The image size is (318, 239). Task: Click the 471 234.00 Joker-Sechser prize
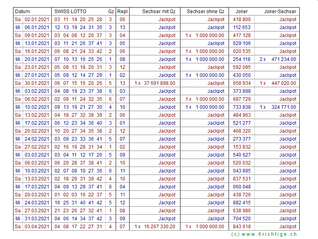[283, 59]
